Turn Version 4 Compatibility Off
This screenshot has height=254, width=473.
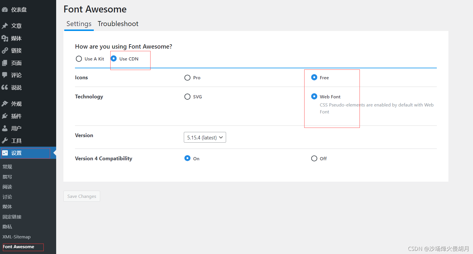click(x=314, y=158)
